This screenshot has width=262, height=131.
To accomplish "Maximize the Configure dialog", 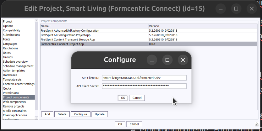I will pyautogui.click(x=167, y=60).
